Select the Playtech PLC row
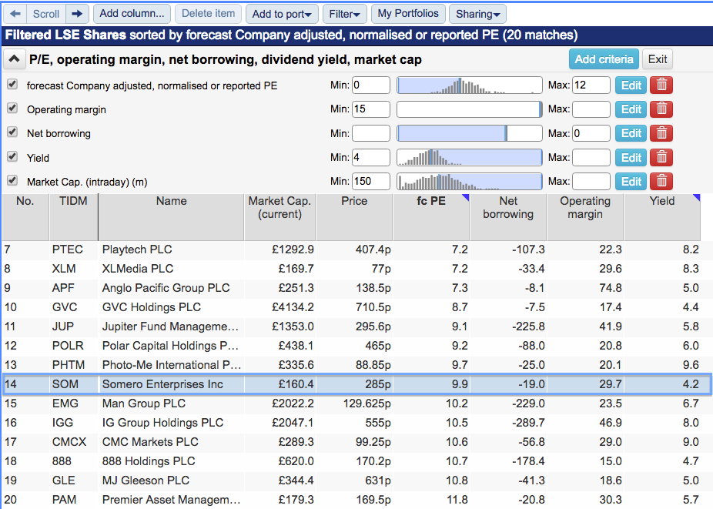The height and width of the screenshot is (509, 713). (356, 249)
